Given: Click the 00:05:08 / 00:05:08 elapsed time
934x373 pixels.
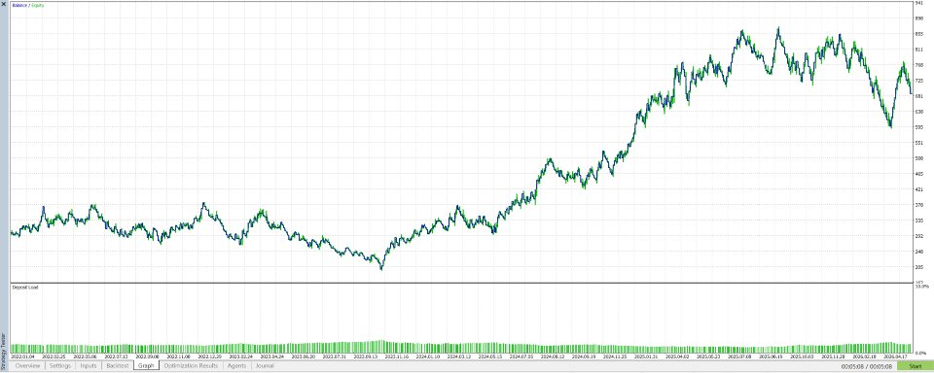Looking at the screenshot, I should [x=866, y=366].
